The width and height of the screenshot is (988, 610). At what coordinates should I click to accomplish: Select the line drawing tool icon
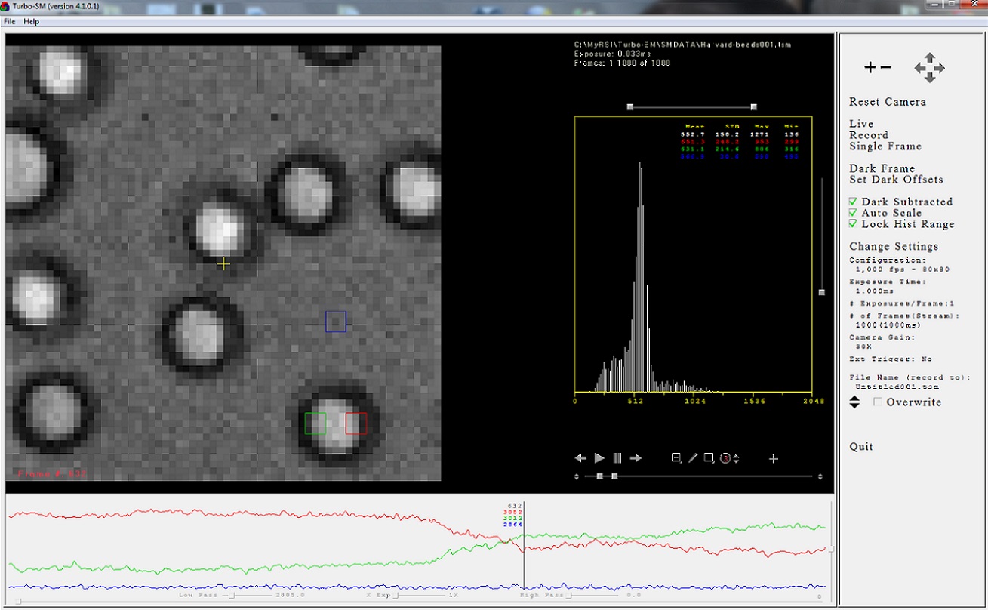point(693,457)
